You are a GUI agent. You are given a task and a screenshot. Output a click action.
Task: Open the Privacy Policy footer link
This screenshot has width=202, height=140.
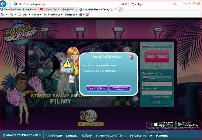click(x=141, y=136)
